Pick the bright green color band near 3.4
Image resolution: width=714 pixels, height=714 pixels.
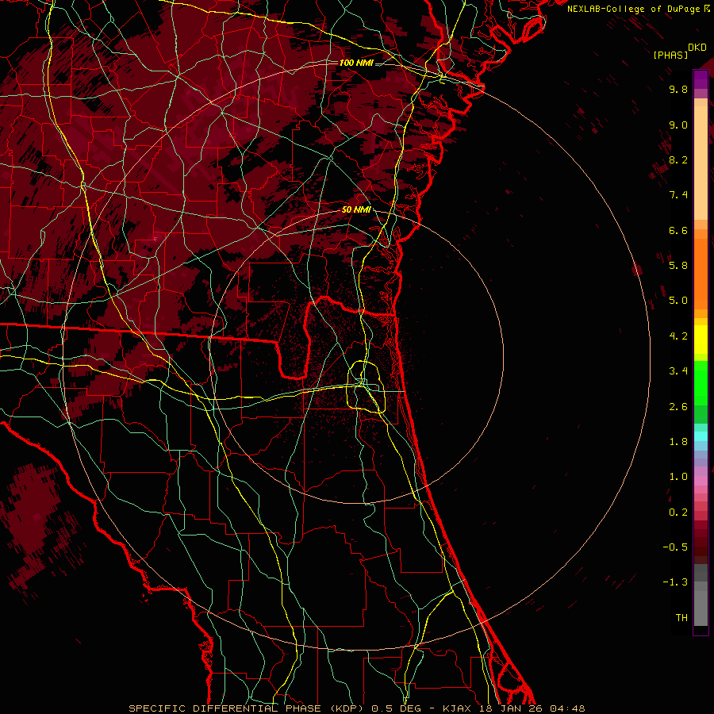701,382
